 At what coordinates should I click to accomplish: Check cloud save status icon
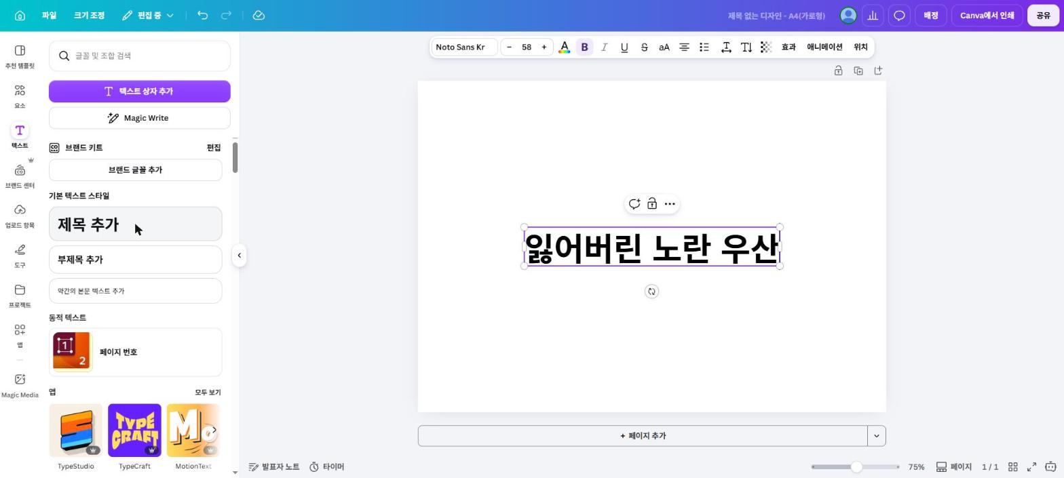point(259,15)
